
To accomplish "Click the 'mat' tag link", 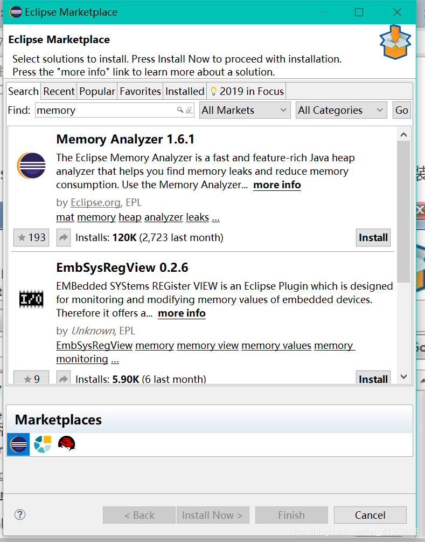I will (x=65, y=217).
